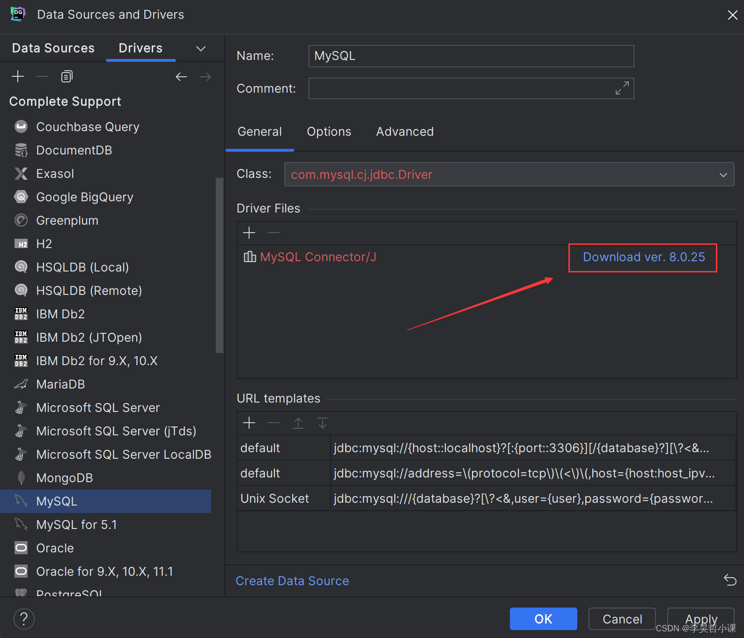Select the Drivers tab
The image size is (744, 638).
point(140,48)
